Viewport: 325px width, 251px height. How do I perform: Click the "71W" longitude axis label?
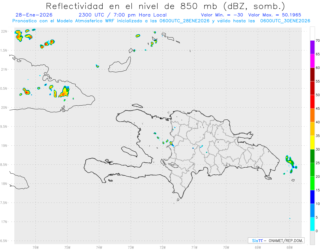194,247
